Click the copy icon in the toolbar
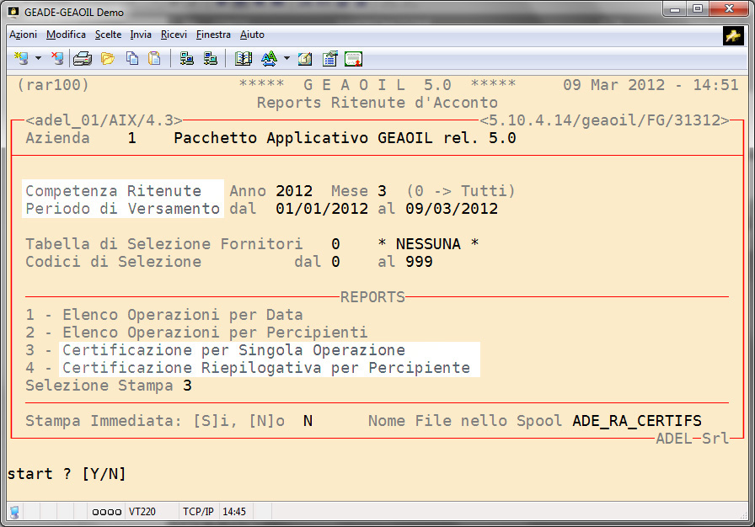 132,59
